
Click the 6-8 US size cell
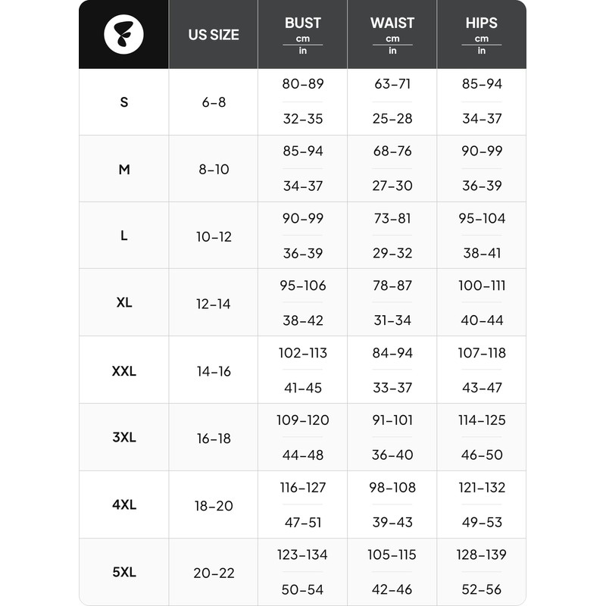[x=214, y=102]
